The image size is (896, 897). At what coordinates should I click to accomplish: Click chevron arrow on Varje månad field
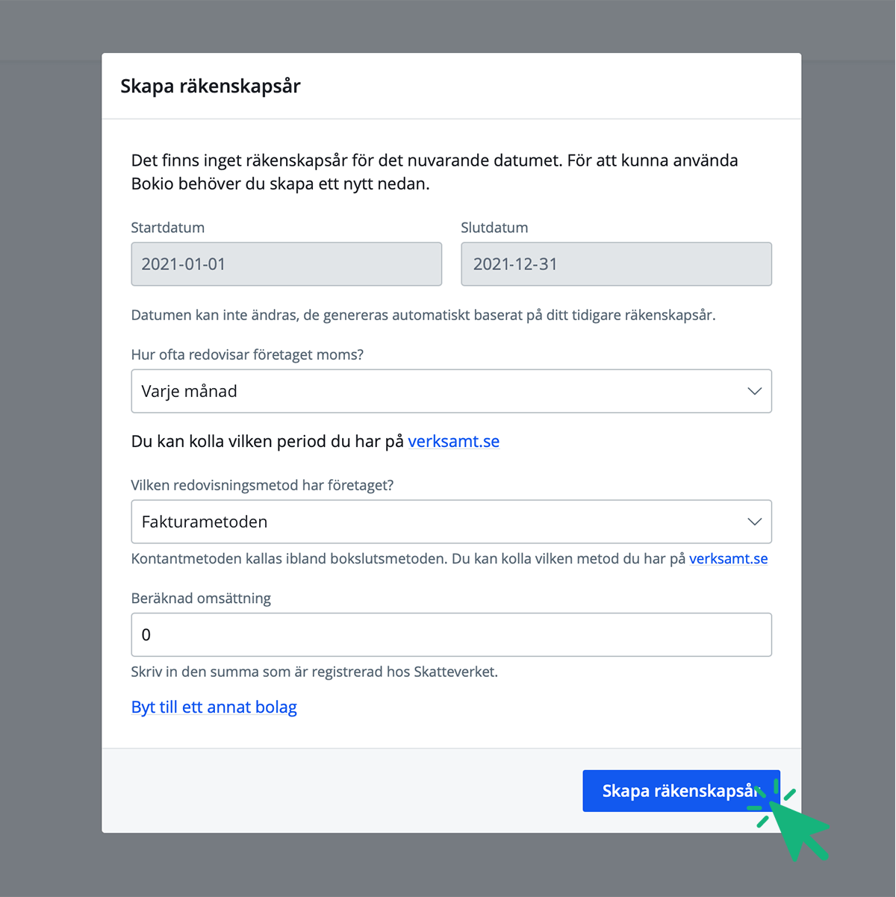[754, 391]
